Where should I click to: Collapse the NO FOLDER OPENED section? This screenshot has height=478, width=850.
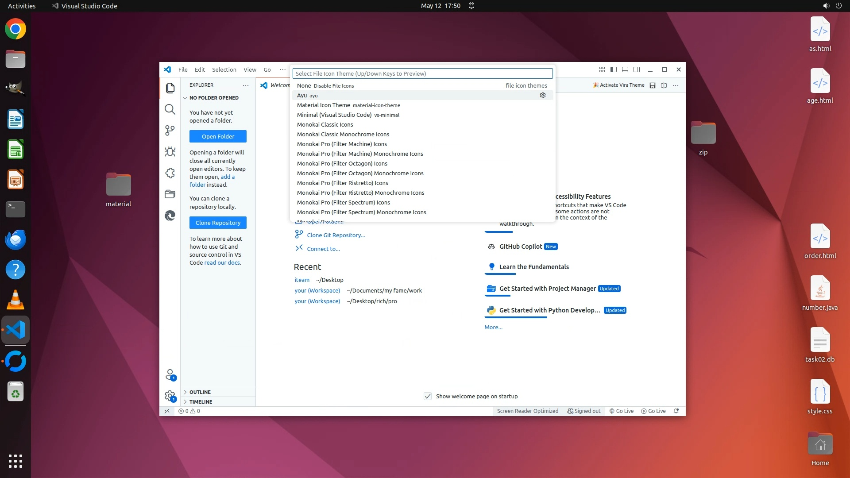pyautogui.click(x=214, y=98)
